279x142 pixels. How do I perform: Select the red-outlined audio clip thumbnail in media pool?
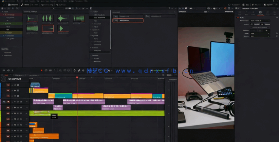(x=48, y=28)
